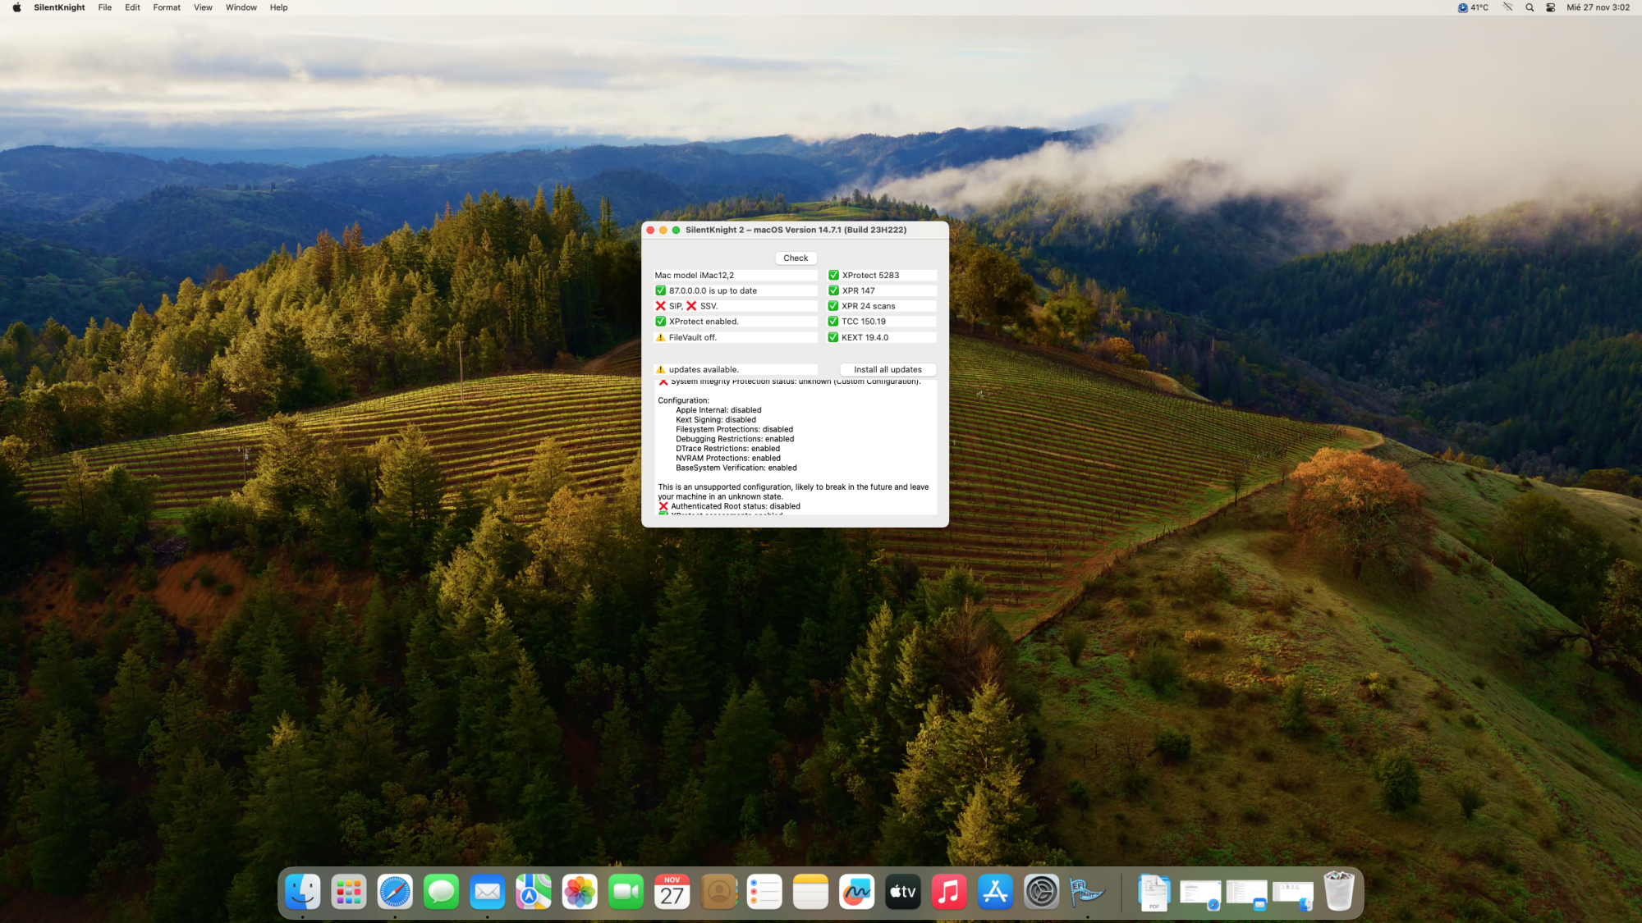Click the 41°C temperature menu bar item

click(x=1473, y=7)
